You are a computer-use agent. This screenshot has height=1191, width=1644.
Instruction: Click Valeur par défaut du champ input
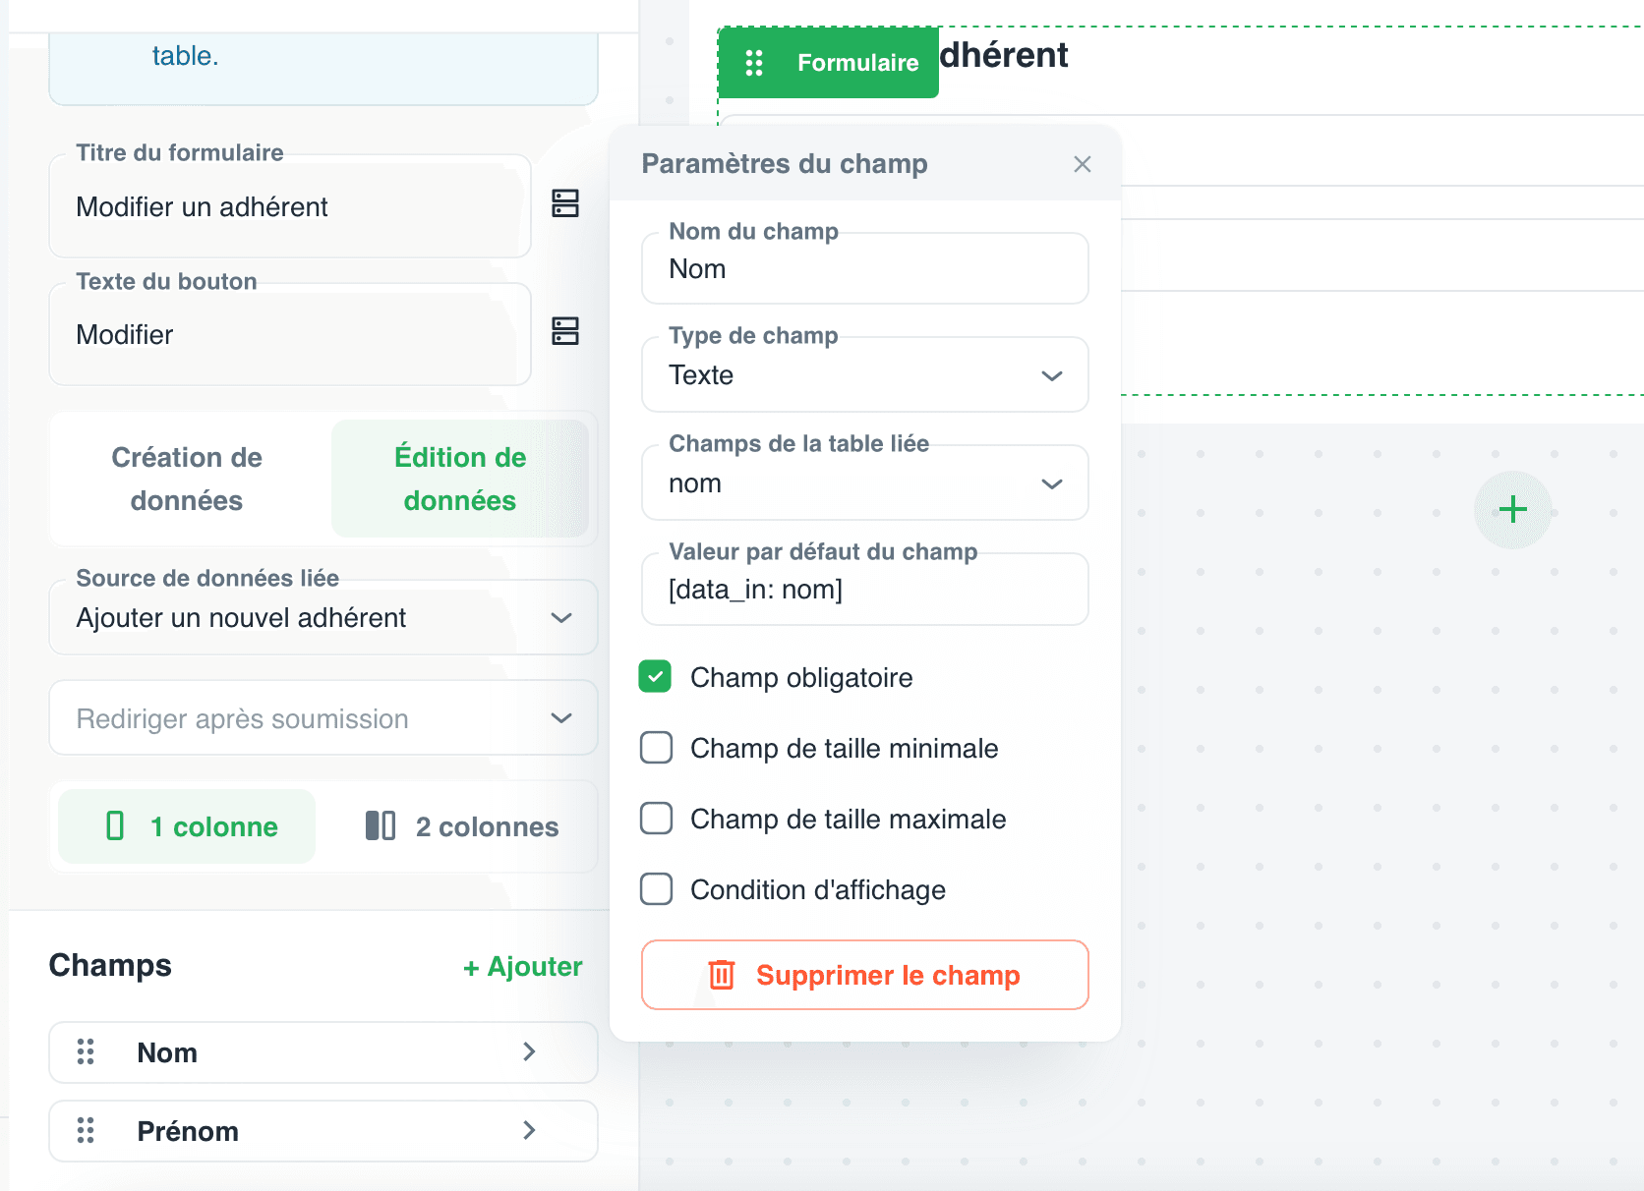[865, 589]
